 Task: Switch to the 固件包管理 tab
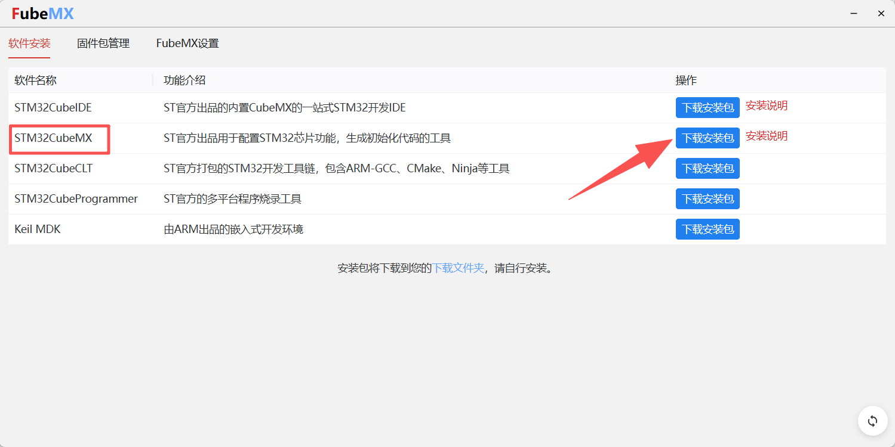pos(103,44)
